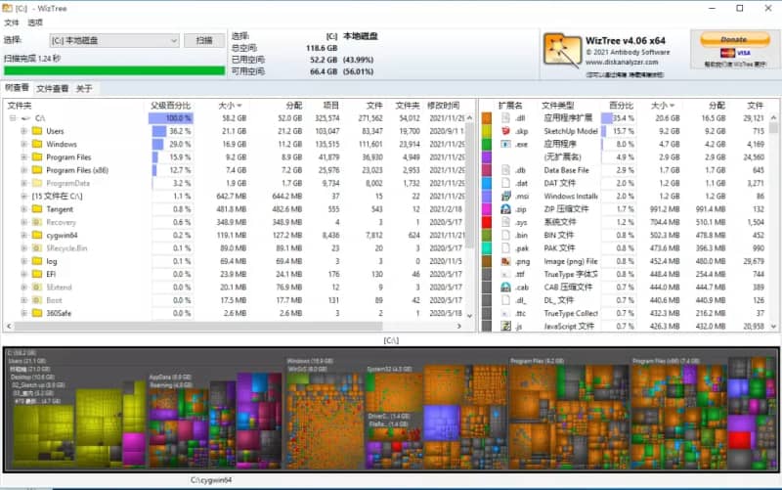Viewport: 782px width, 490px height.
Task: Click the Windows folder icon
Action: click(37, 144)
